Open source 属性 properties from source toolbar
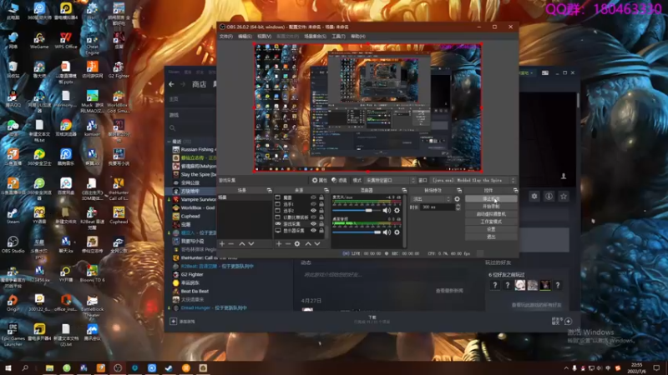668x375 pixels. [x=319, y=180]
